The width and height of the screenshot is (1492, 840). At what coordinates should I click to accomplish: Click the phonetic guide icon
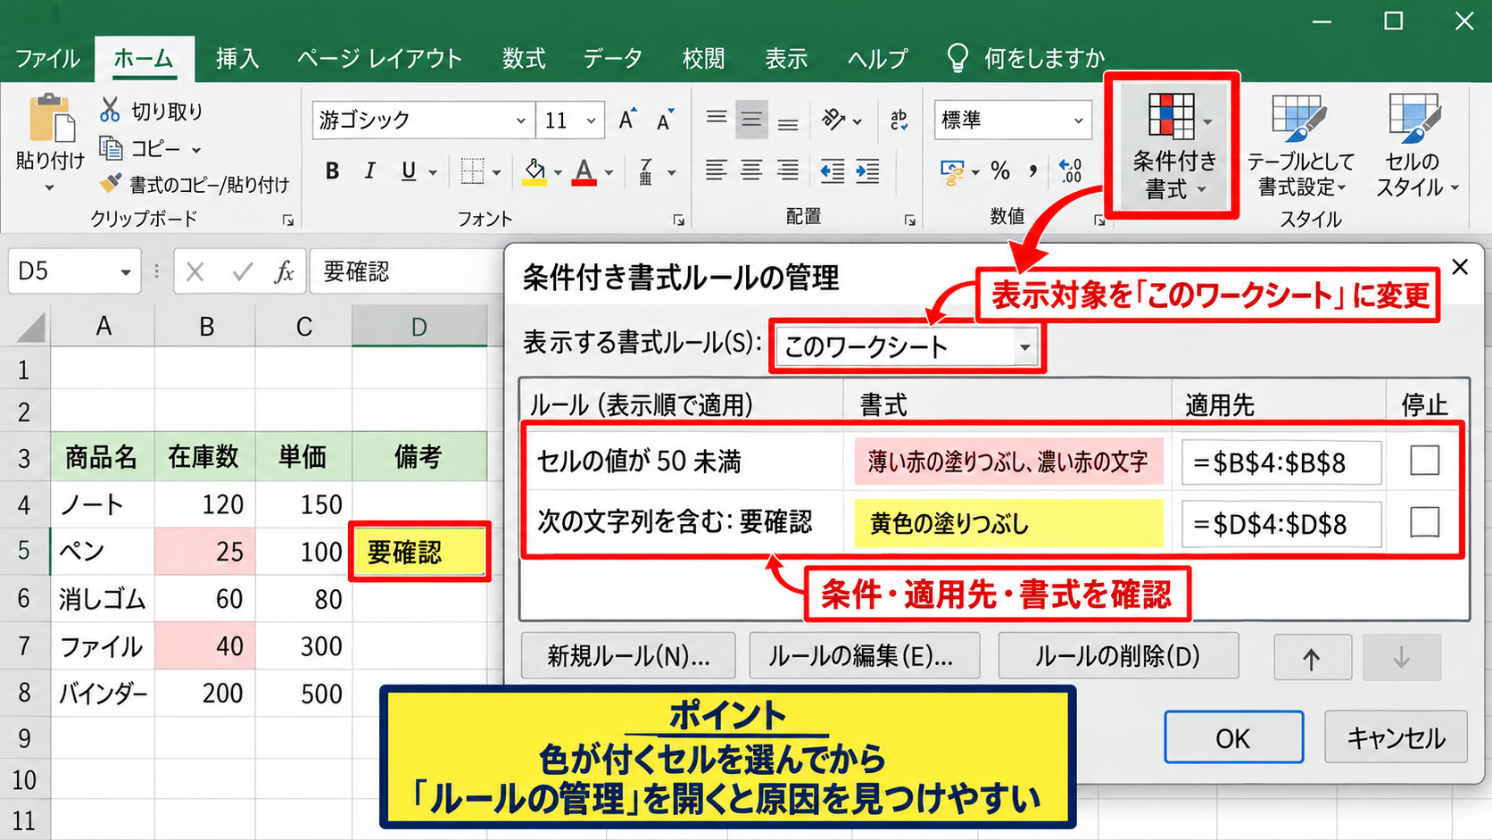(x=646, y=171)
